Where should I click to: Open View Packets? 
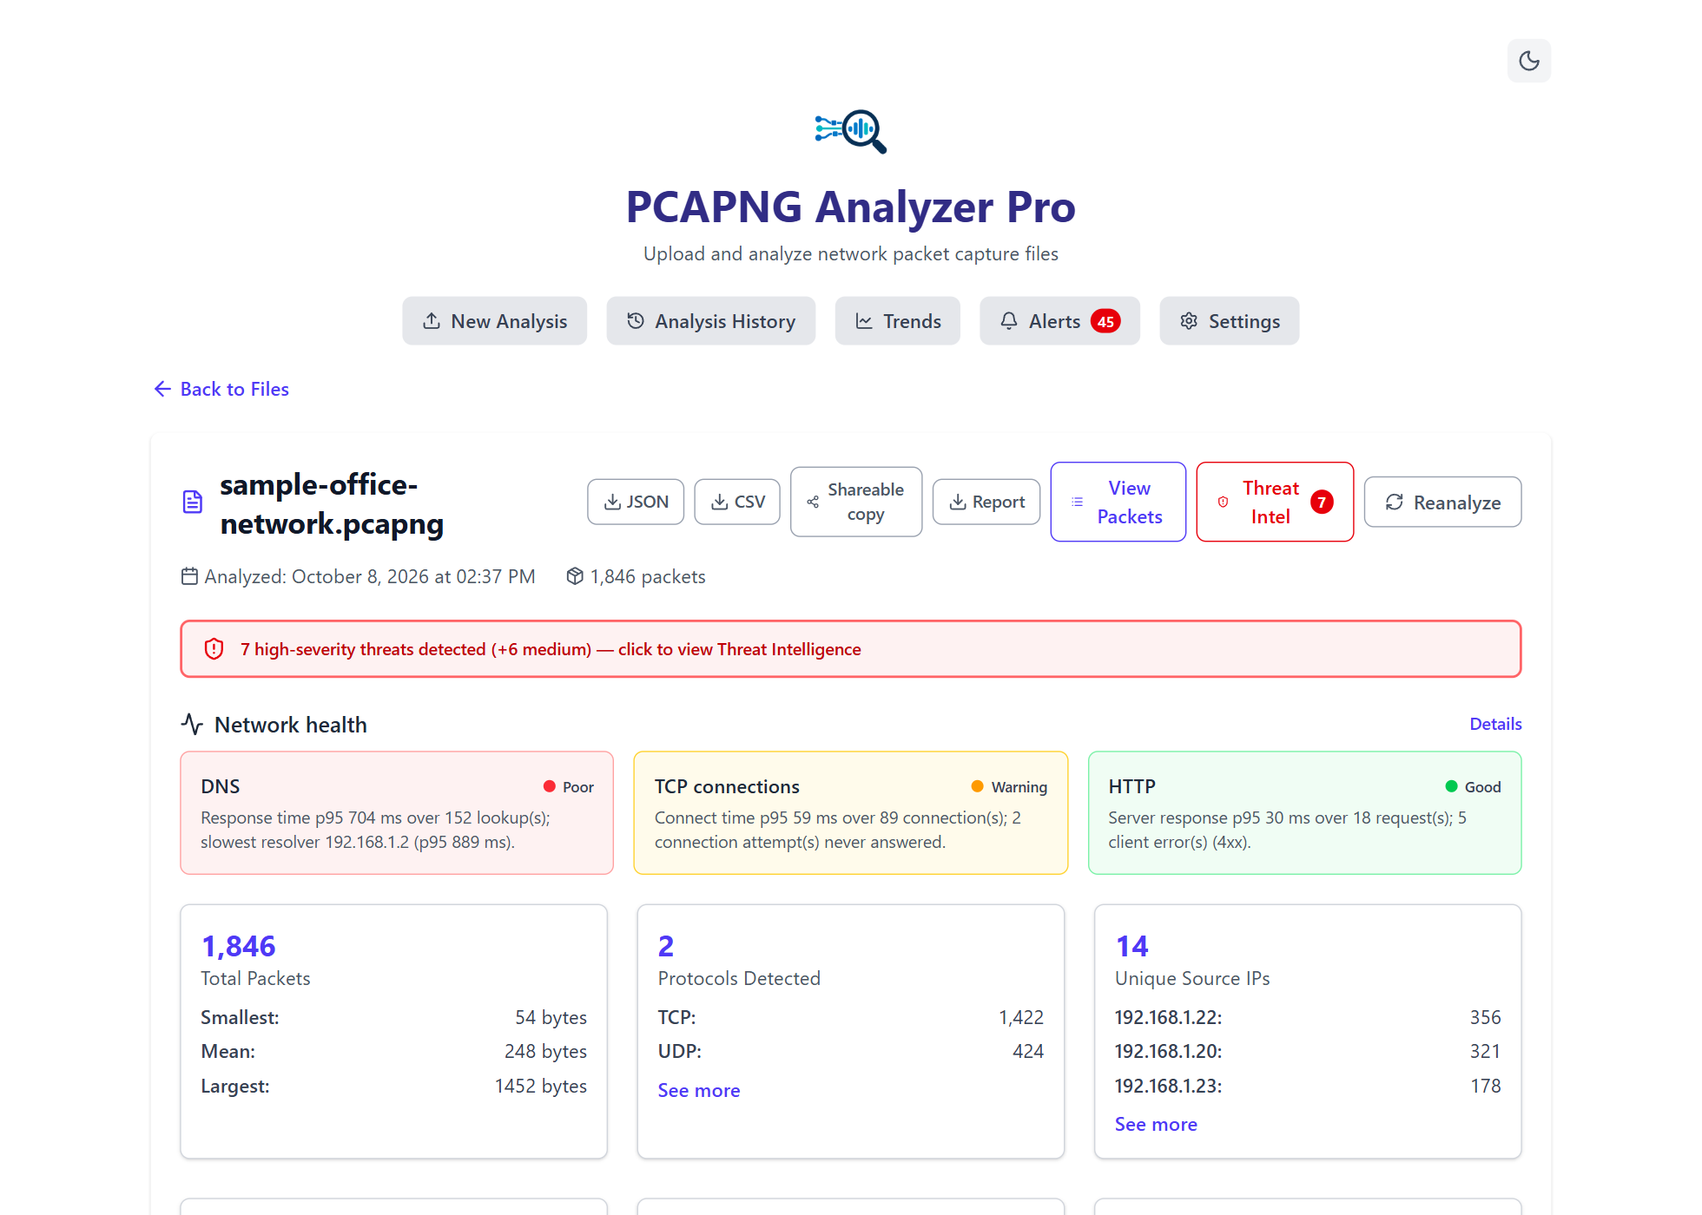tap(1118, 502)
